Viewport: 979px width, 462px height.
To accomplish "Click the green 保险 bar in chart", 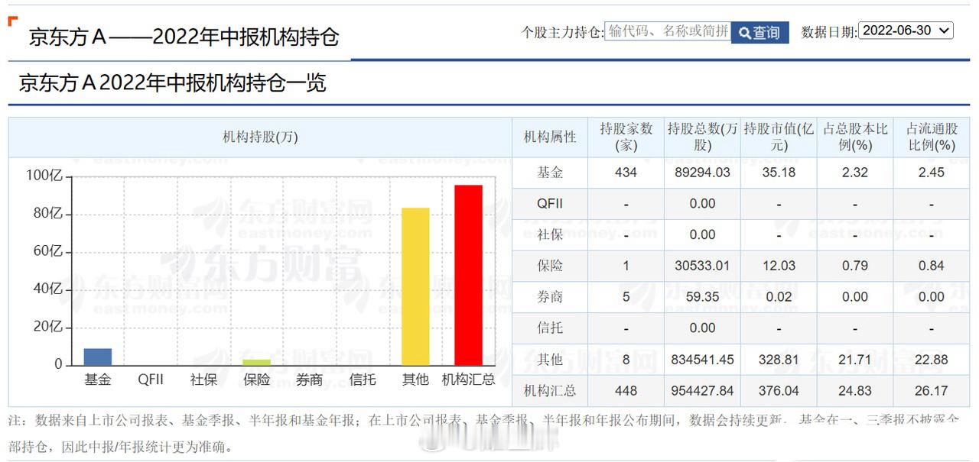I will pos(257,362).
